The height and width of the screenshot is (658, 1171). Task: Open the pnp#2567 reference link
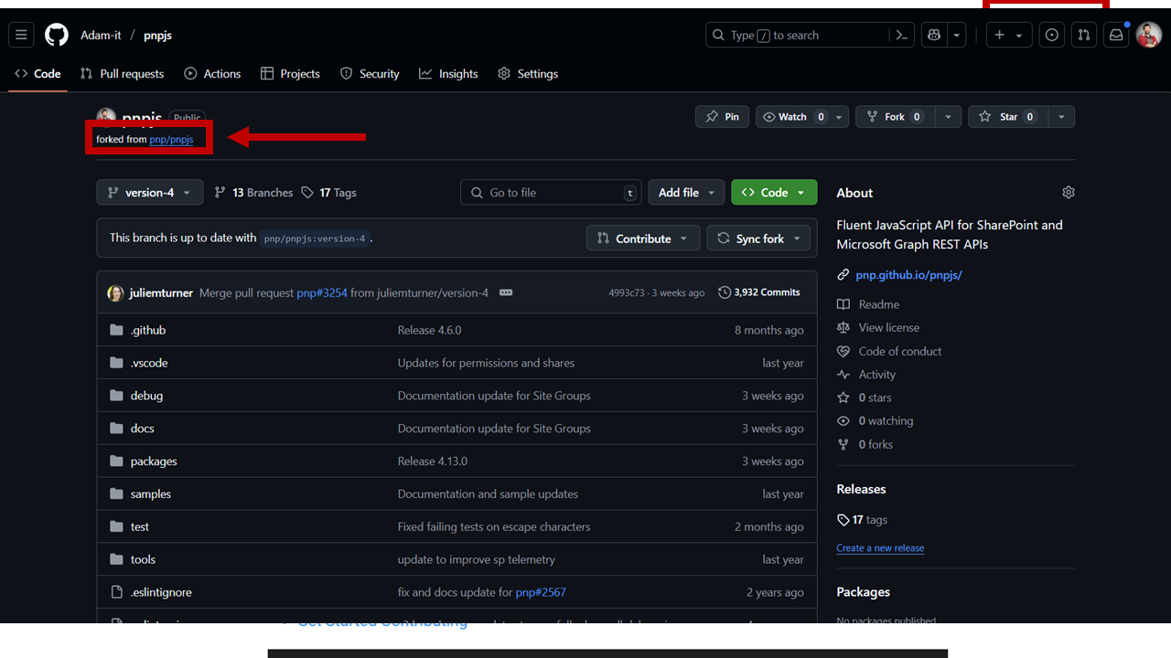(x=541, y=592)
